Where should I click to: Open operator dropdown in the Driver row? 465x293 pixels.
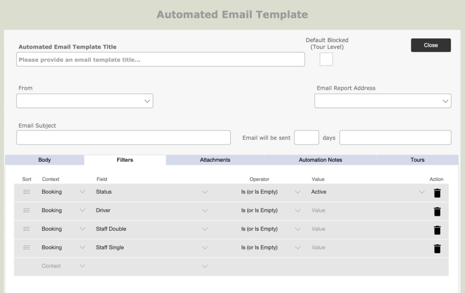click(298, 211)
